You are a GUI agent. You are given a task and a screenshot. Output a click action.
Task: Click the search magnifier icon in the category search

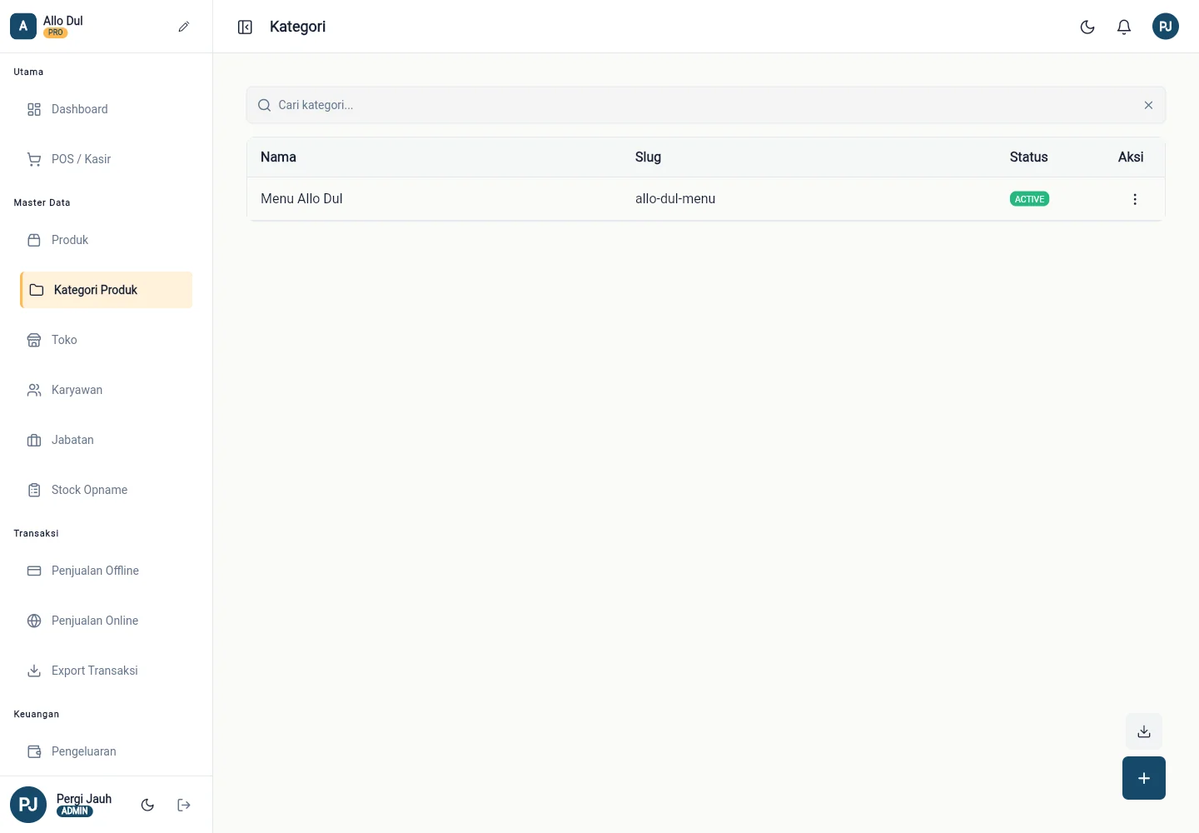(265, 105)
